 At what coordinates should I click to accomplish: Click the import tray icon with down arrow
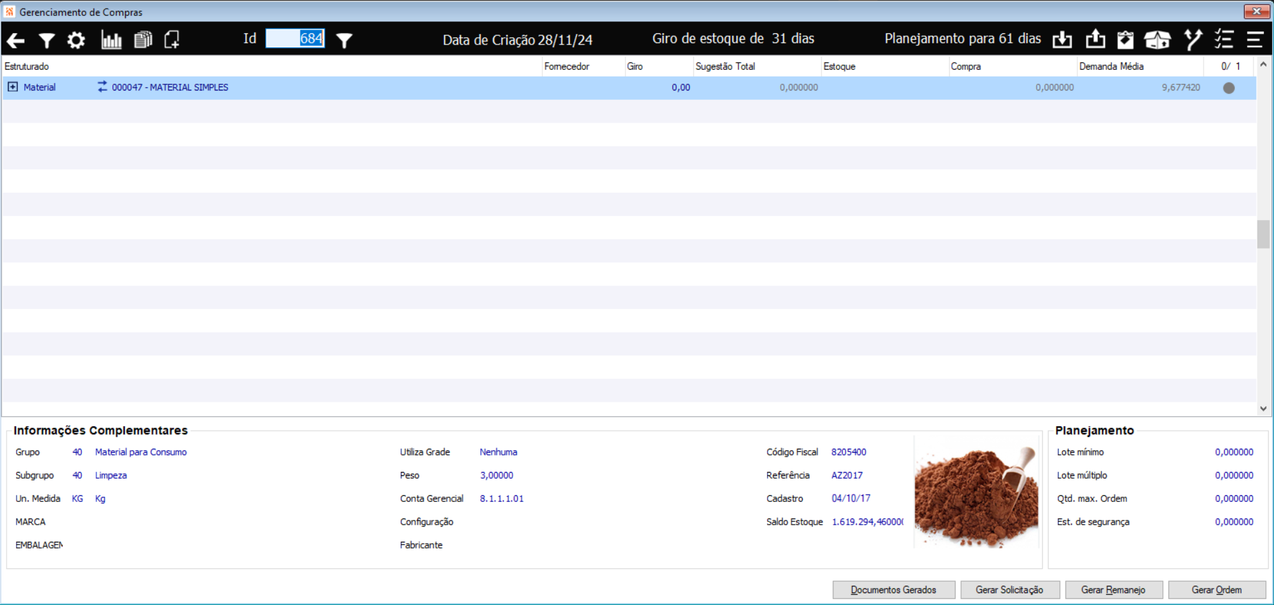pos(1062,40)
